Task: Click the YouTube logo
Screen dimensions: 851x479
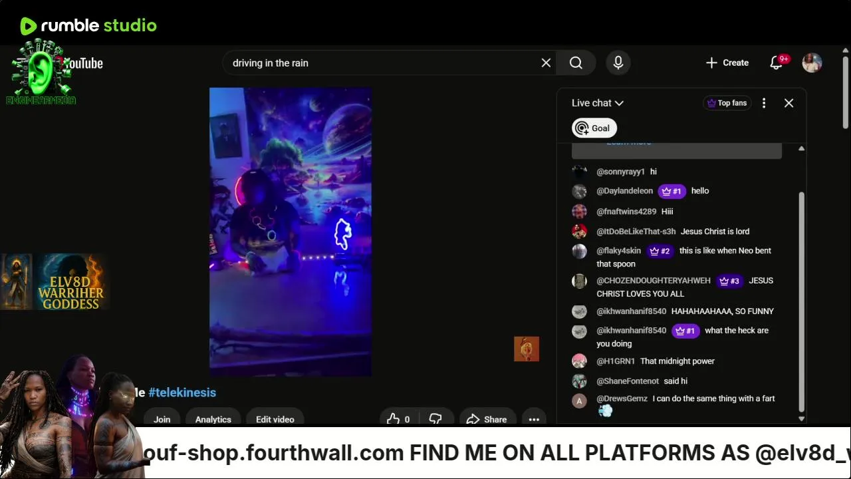Action: coord(82,64)
